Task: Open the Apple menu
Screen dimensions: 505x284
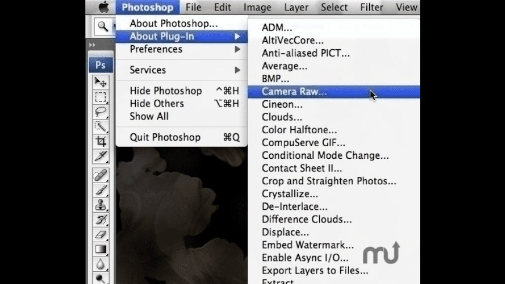Action: (103, 8)
